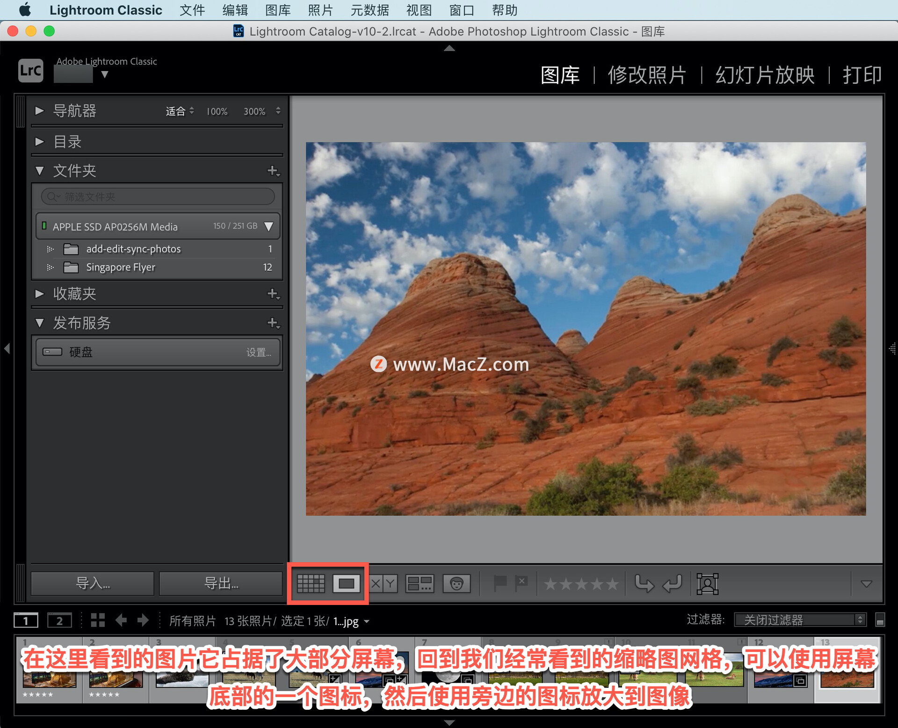This screenshot has width=898, height=728.
Task: Set five-star rating in toolbar
Action: (x=612, y=584)
